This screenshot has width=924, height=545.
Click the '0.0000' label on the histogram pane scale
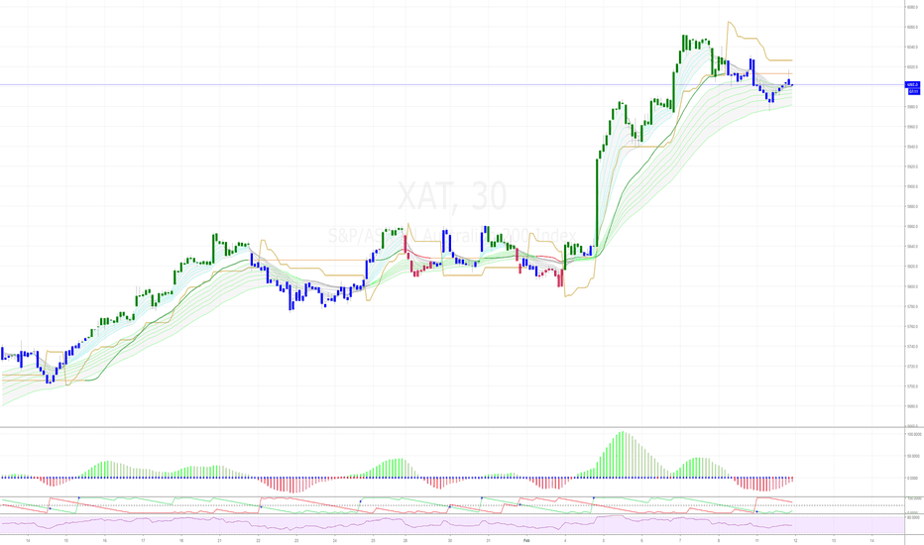point(914,479)
